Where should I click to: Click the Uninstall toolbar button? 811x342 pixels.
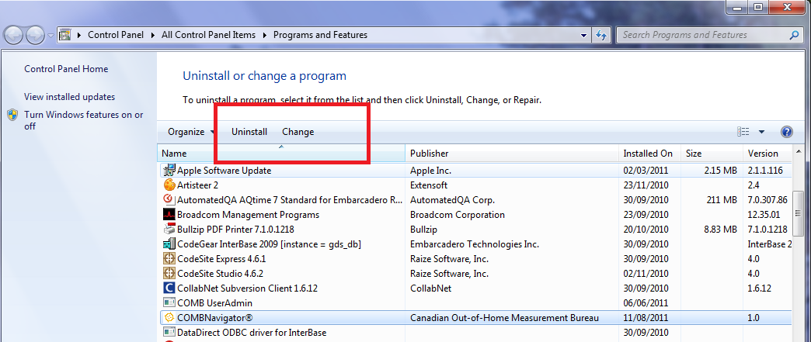click(x=249, y=132)
